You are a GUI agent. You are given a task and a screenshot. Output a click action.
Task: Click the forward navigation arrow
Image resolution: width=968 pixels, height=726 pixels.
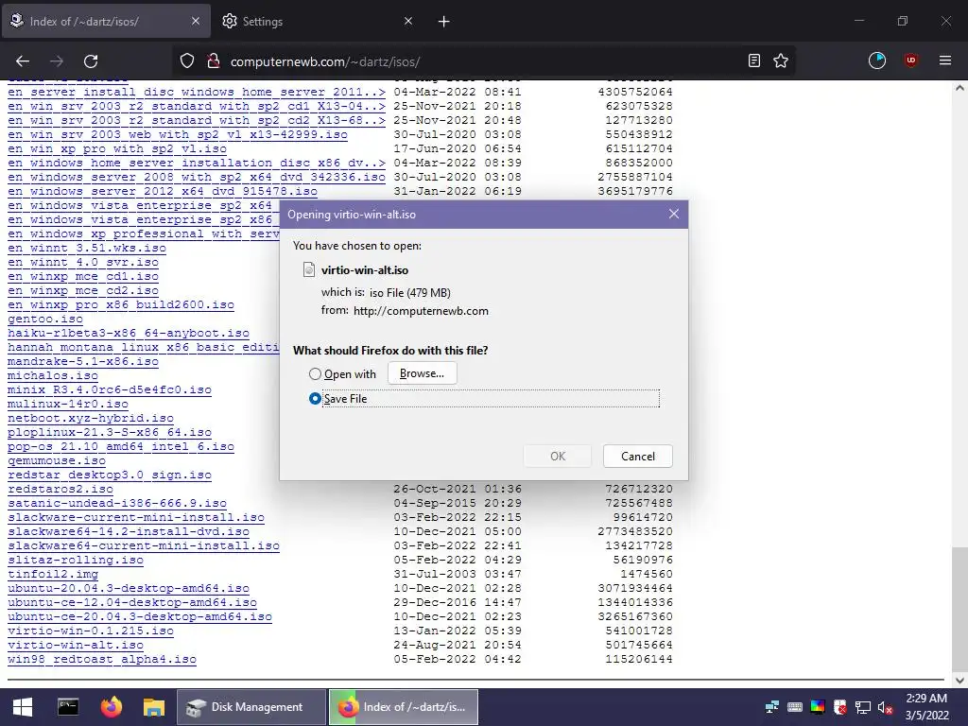pyautogui.click(x=57, y=61)
